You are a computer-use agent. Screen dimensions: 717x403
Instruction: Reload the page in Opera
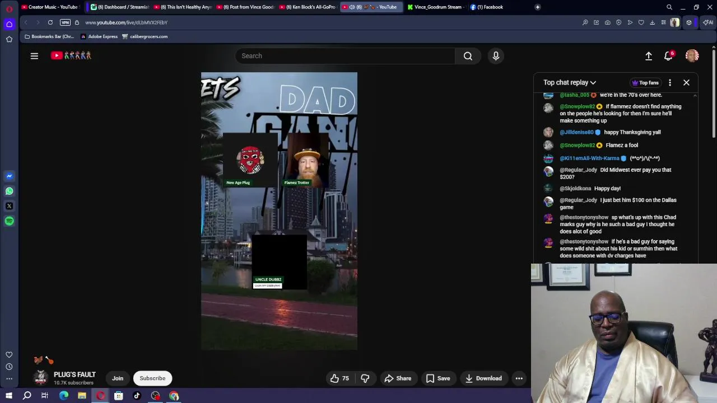point(50,22)
